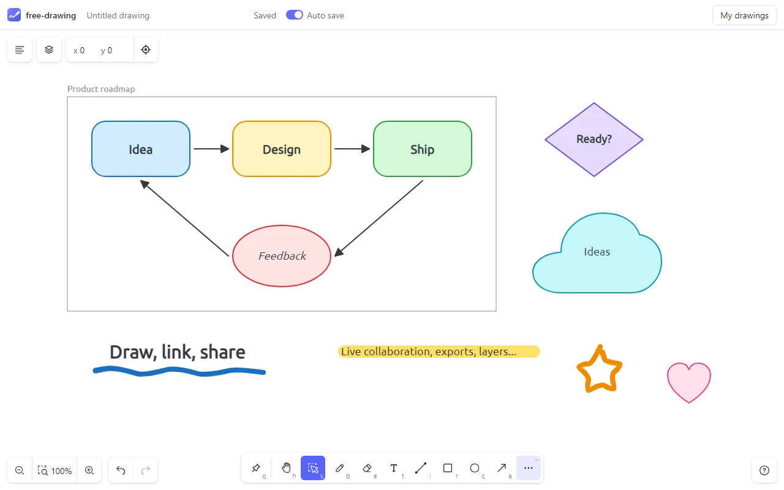Viewport: 784px width, 490px height.
Task: Open My drawings
Action: pyautogui.click(x=744, y=15)
